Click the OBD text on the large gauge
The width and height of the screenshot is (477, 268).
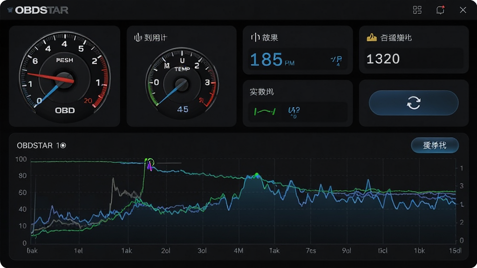coord(65,110)
